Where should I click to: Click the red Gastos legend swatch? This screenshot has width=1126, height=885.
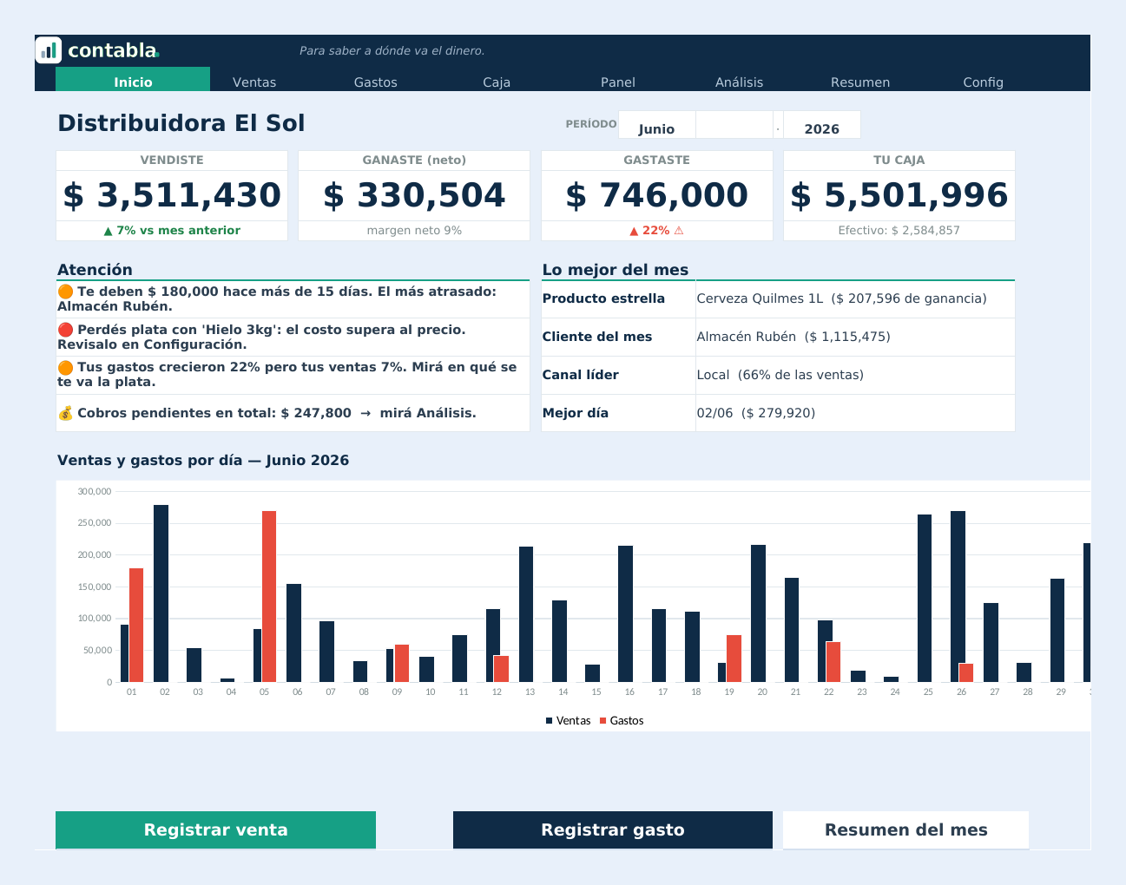pos(603,721)
